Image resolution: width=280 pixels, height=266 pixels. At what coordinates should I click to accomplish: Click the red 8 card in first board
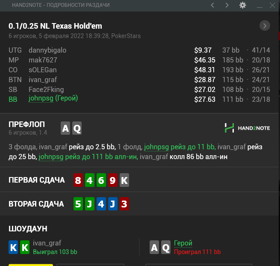coord(78,180)
